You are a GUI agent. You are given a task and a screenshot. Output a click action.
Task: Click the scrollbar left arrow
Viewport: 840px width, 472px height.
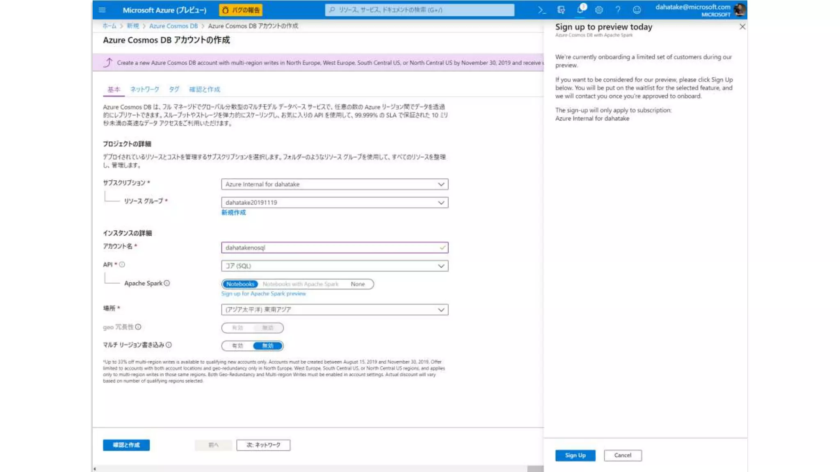[x=95, y=469]
